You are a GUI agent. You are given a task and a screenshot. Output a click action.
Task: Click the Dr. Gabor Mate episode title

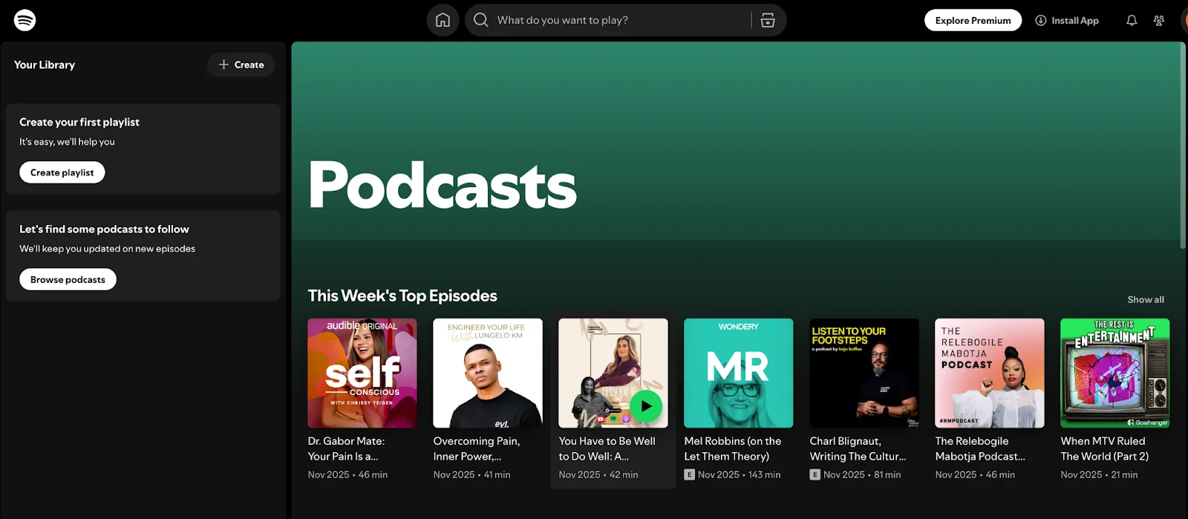click(x=347, y=448)
